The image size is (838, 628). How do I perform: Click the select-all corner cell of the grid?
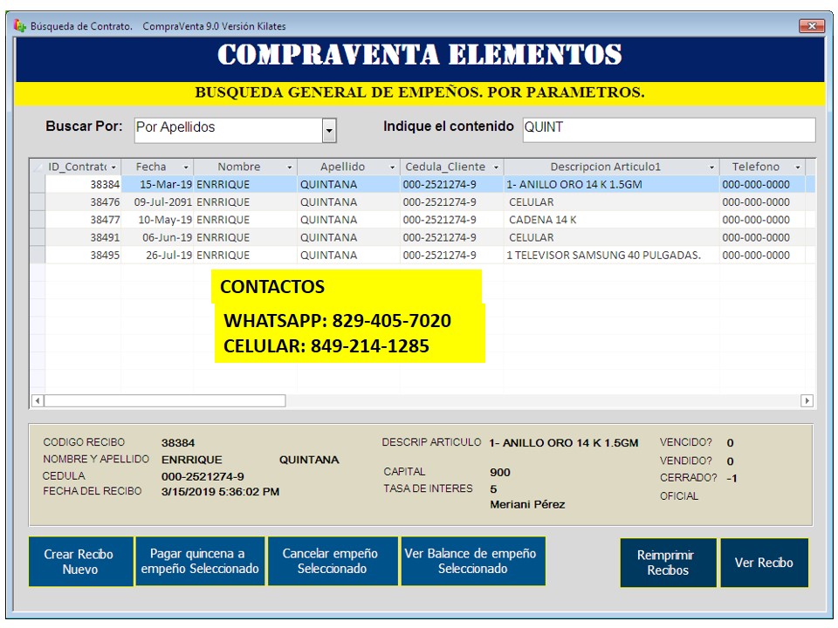coord(38,167)
